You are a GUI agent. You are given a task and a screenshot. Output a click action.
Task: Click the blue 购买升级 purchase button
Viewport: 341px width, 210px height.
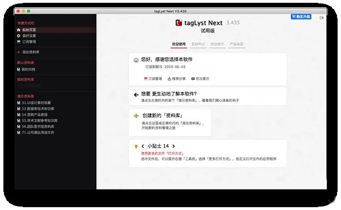point(301,16)
